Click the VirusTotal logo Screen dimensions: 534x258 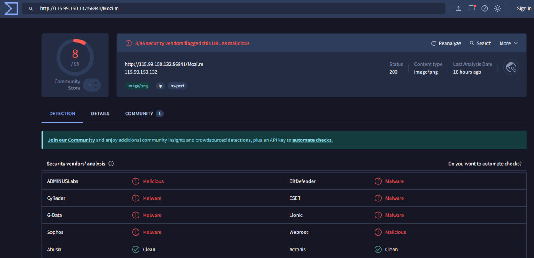coord(10,8)
